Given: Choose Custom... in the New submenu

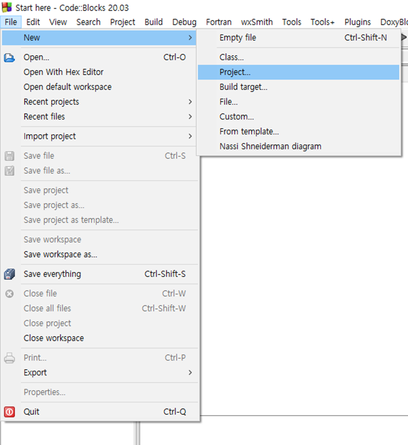Looking at the screenshot, I should (x=298, y=117).
